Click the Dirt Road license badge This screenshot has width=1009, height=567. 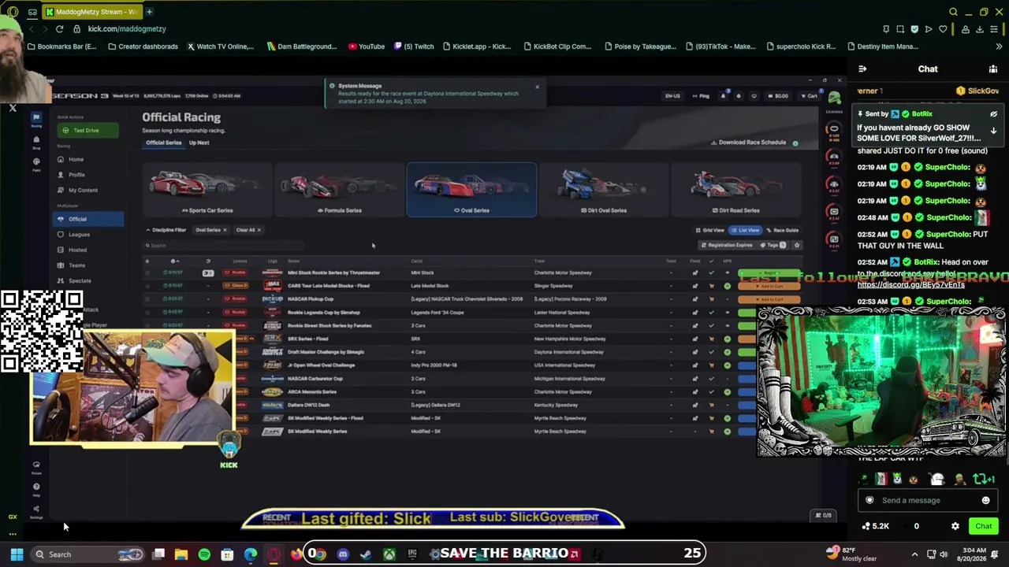tap(833, 240)
